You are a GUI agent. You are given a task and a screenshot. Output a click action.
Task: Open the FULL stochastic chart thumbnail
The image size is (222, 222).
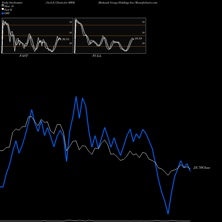click(x=110, y=36)
